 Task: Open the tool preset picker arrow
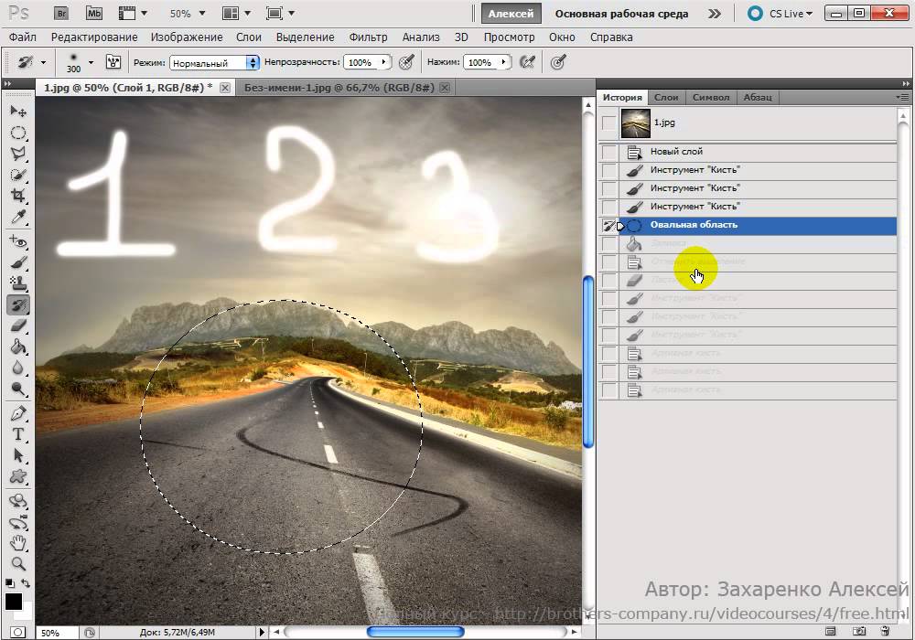pos(43,62)
